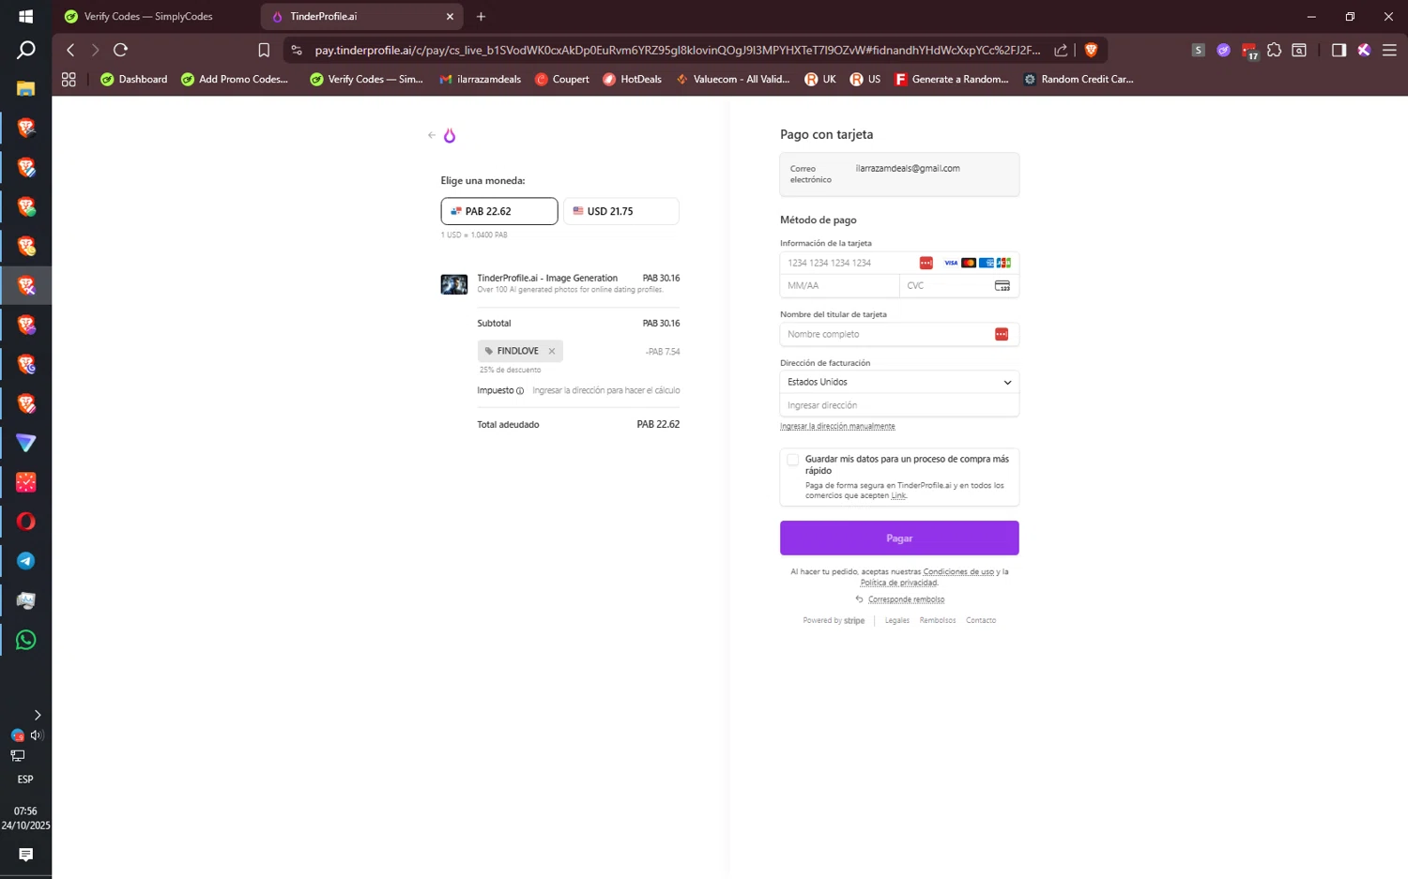This screenshot has width=1408, height=879.
Task: Click Powered by stripe link
Action: click(834, 621)
